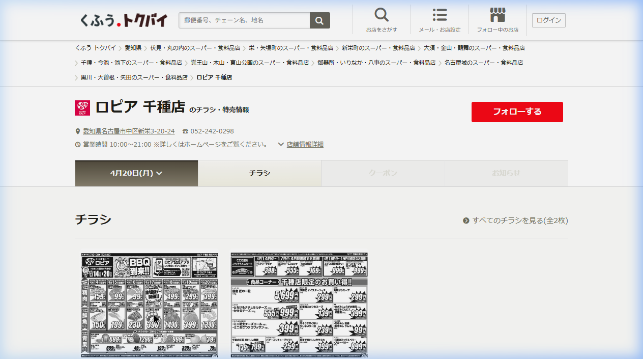The image size is (643, 359).
Task: Expand 店舗情報詳細 store details
Action: pos(304,144)
